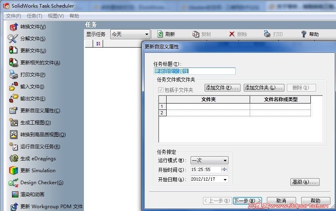Click the 文件名称或类型 column header
This screenshot has height=211, width=336.
point(280,100)
